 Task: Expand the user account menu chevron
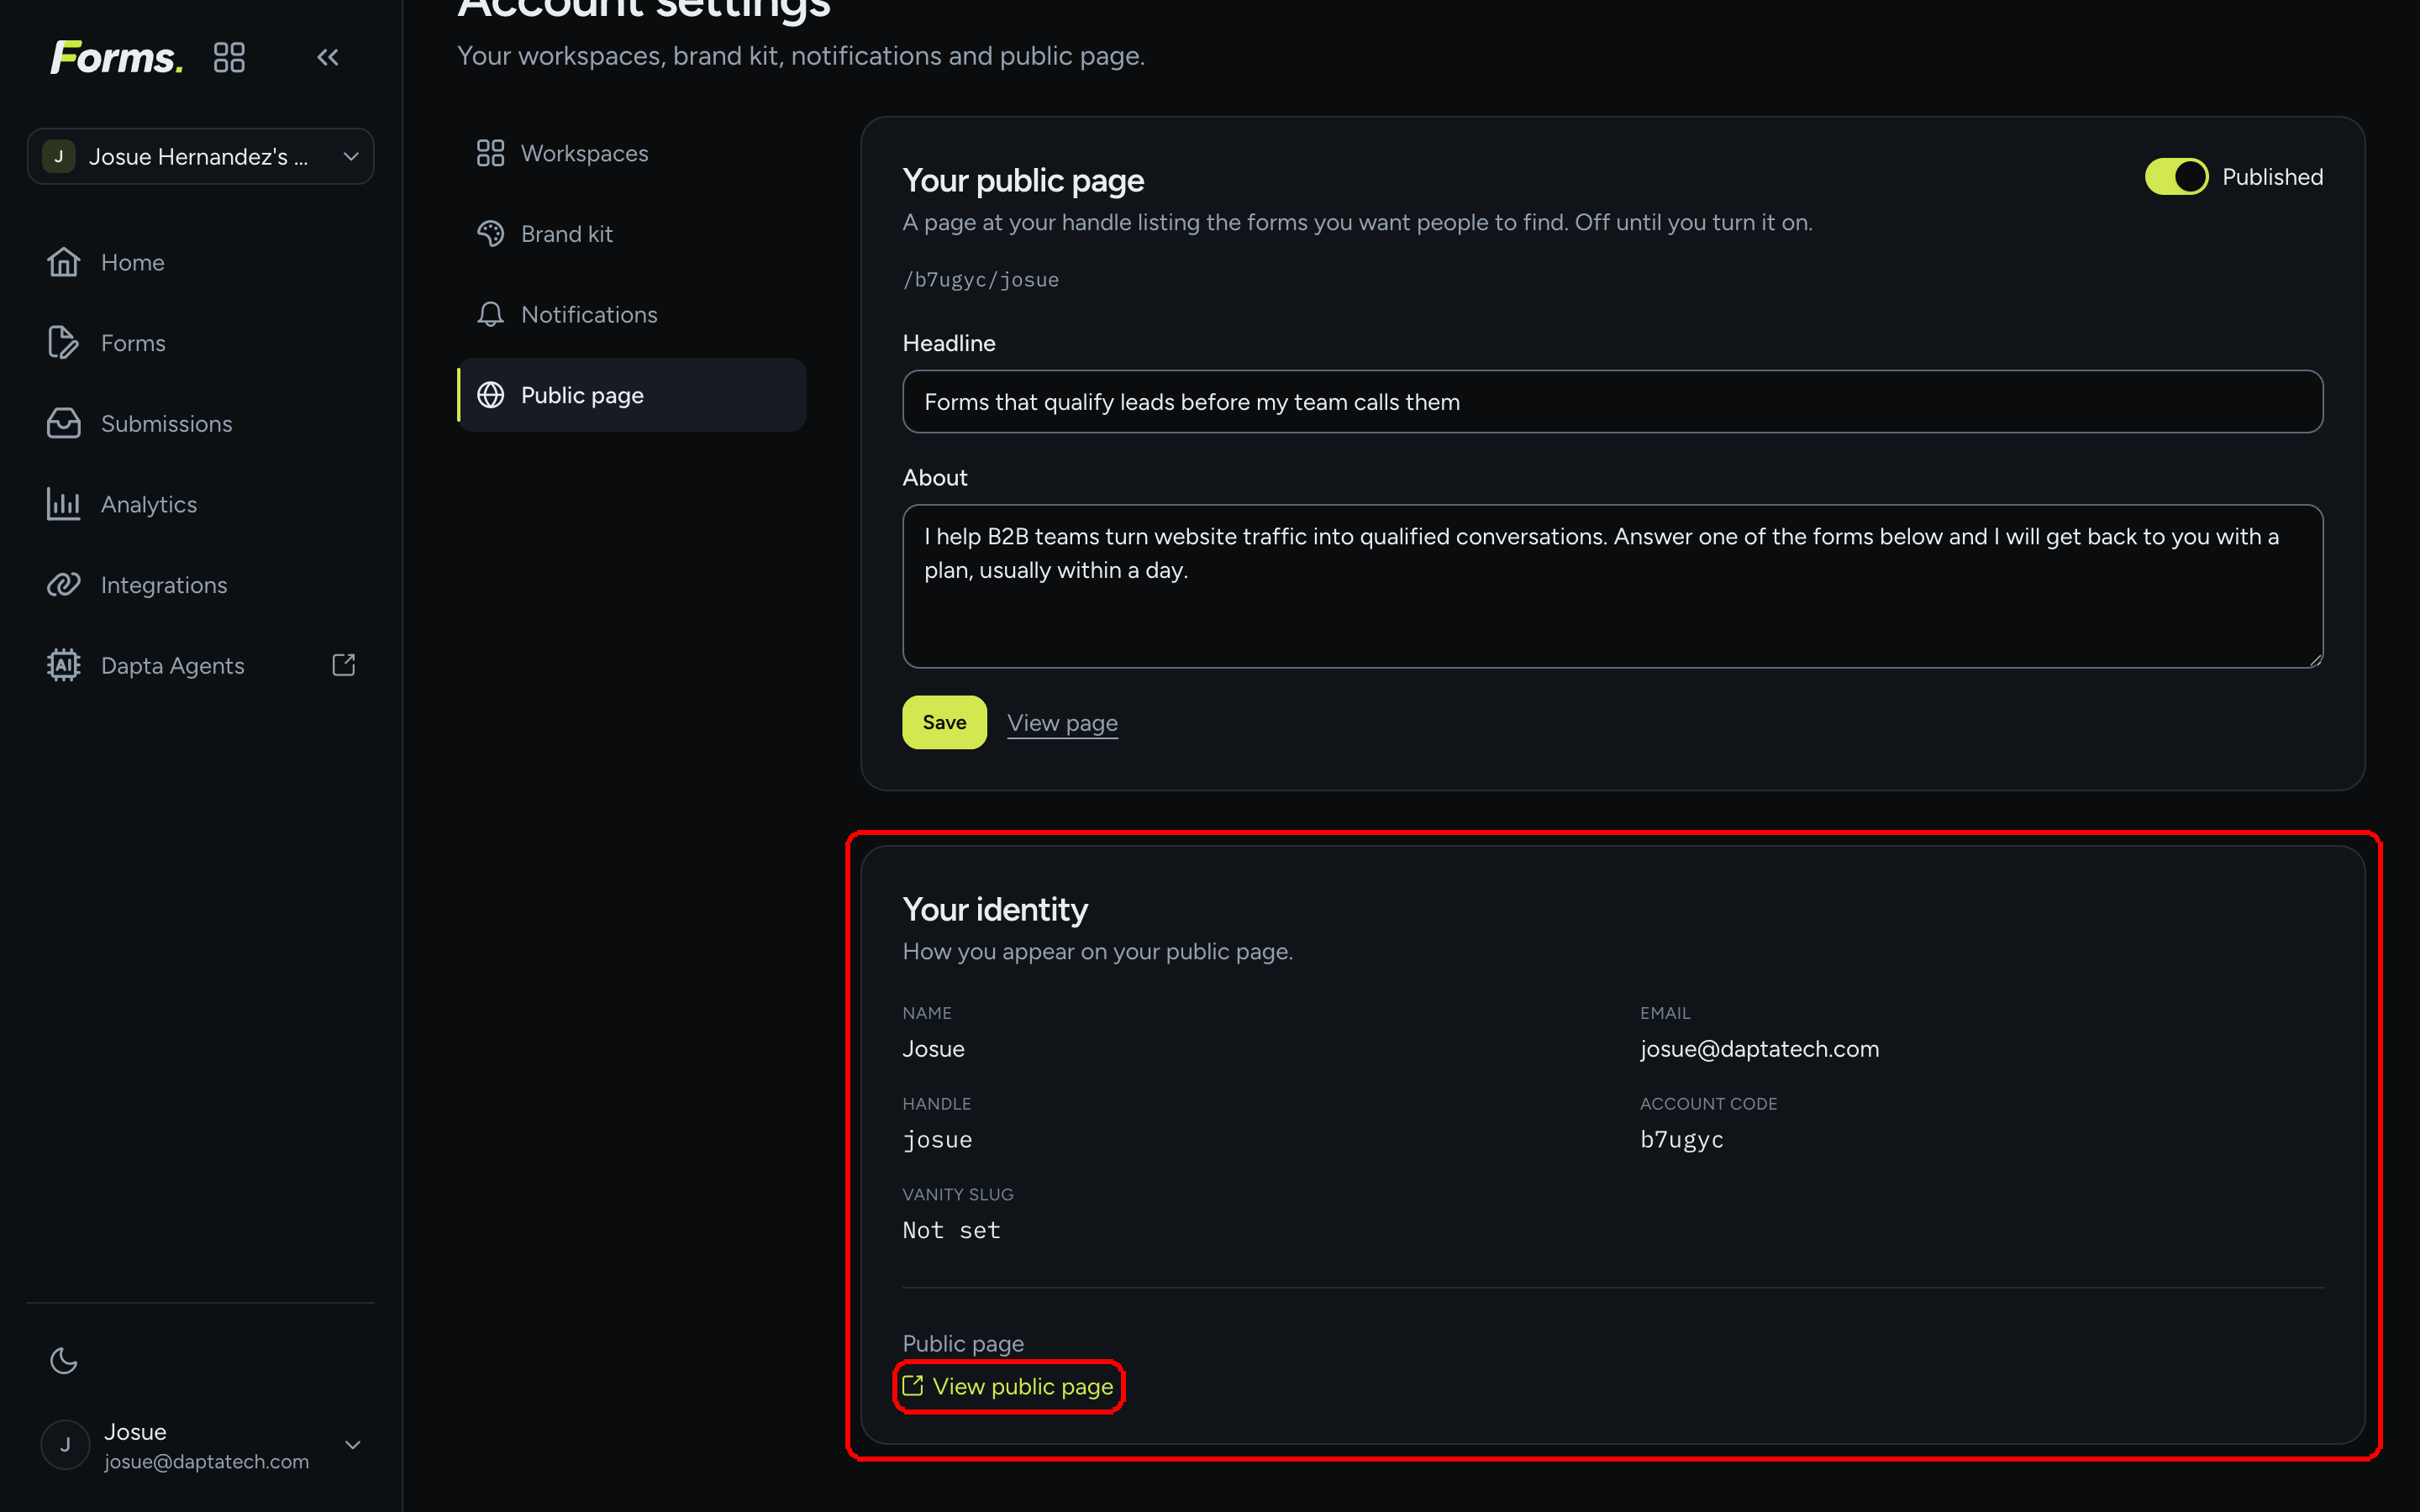(x=352, y=1445)
